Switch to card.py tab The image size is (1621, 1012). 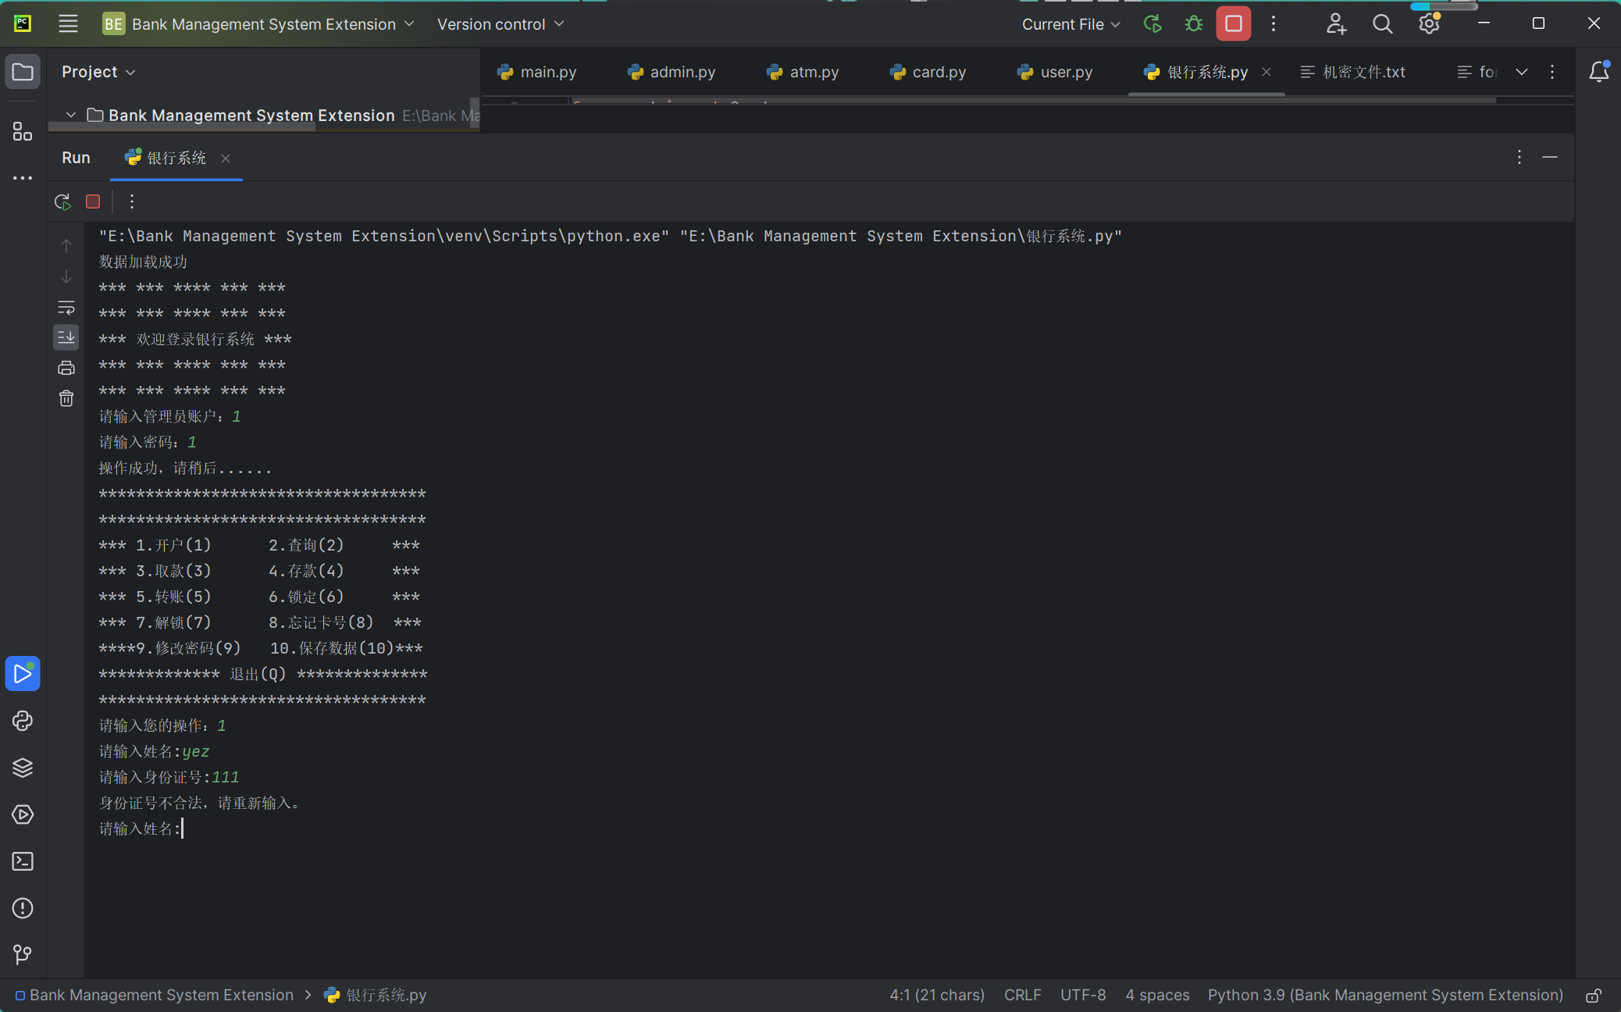928,72
